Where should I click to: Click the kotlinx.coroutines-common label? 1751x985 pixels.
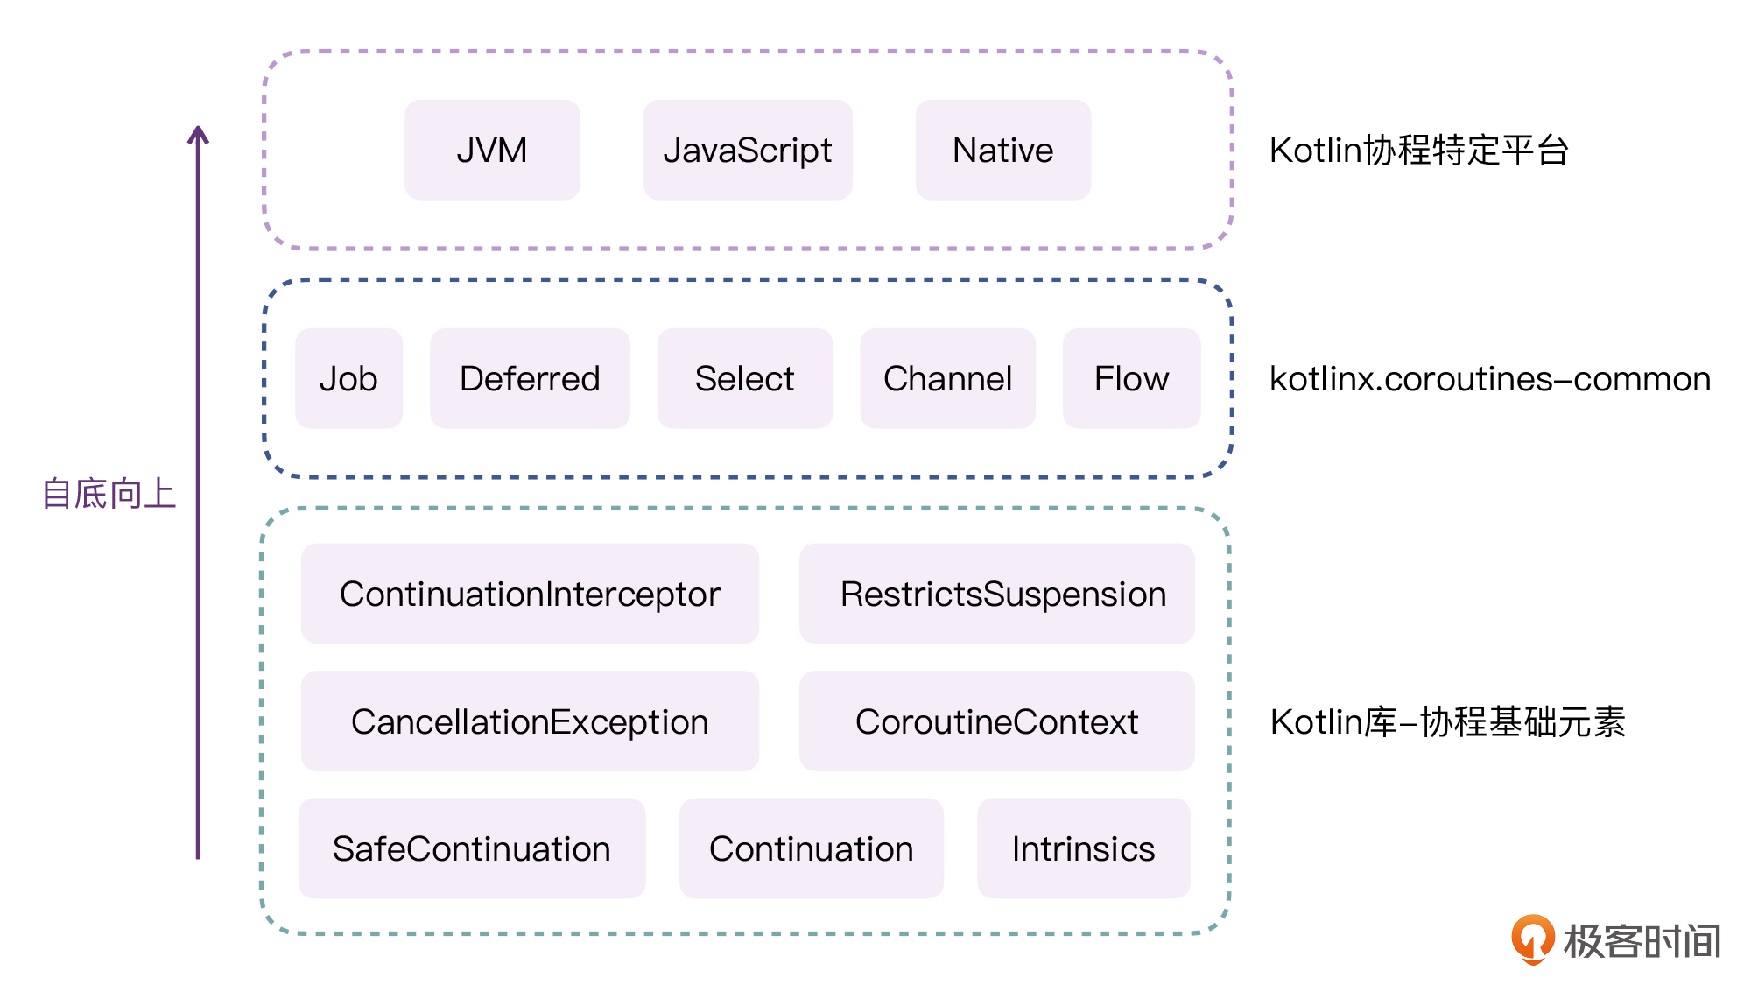(1489, 379)
